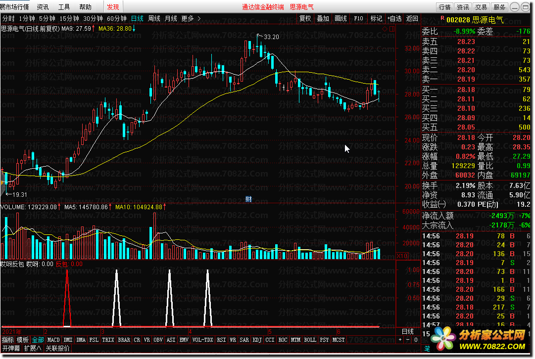535x359 pixels.
Task: Click the 关联报价 button
Action: [x=58, y=348]
